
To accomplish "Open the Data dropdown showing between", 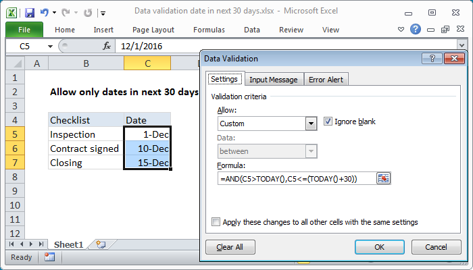I will click(x=311, y=151).
